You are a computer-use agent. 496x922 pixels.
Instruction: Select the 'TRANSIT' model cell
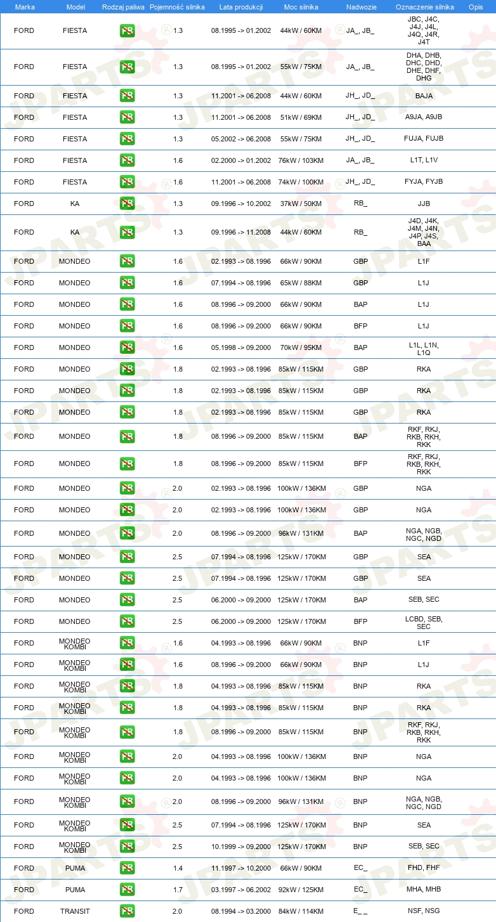(x=75, y=911)
